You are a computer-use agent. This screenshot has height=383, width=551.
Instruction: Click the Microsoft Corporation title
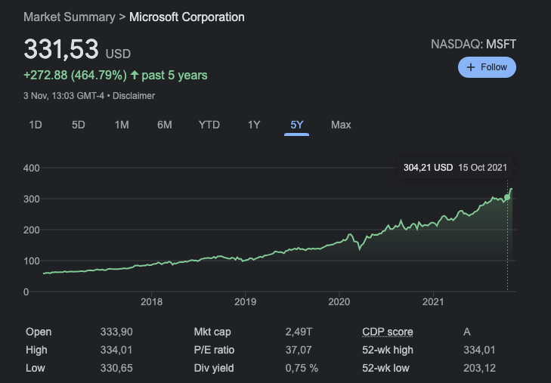(187, 17)
